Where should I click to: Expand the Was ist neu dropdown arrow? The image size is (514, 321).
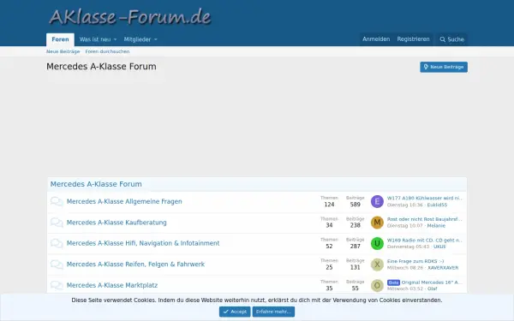coord(115,39)
